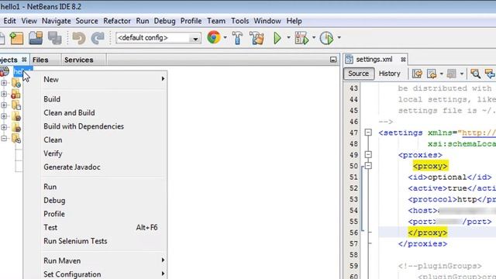Switch to the Services tab
Screen dimensions: 496x279
pyautogui.click(x=79, y=60)
